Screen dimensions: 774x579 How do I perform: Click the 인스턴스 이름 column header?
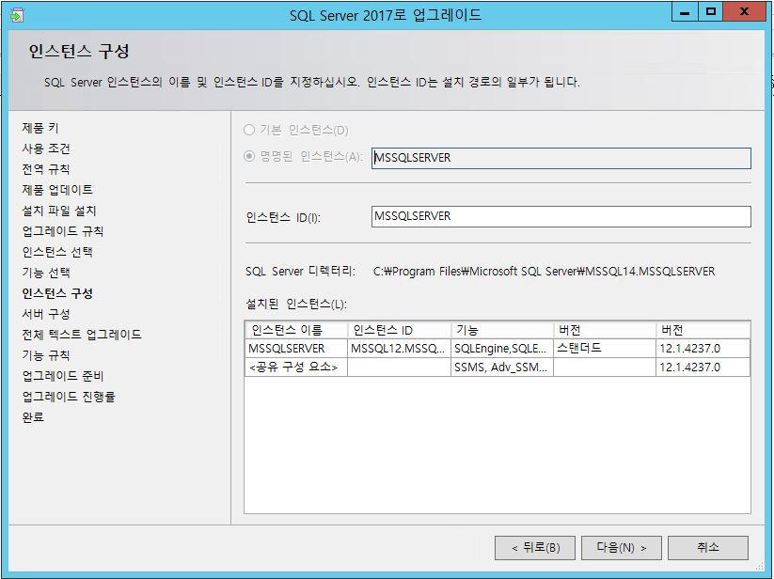pyautogui.click(x=296, y=330)
